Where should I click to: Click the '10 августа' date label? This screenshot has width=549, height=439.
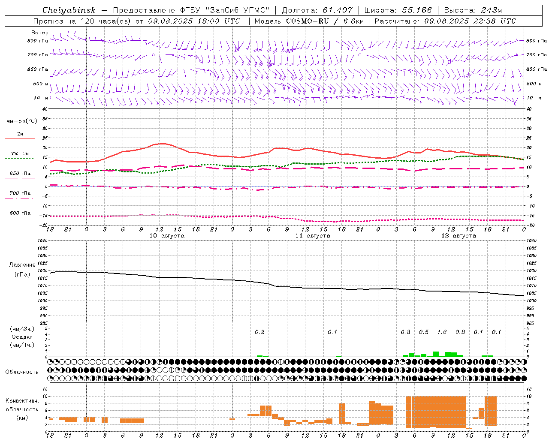tap(167, 236)
